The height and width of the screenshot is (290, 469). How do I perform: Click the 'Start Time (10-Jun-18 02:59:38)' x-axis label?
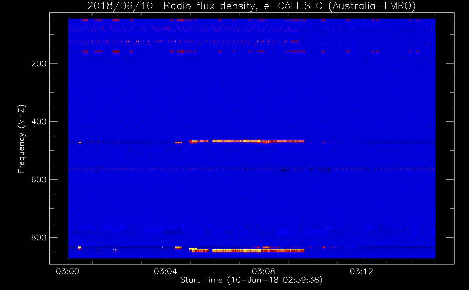click(x=251, y=280)
